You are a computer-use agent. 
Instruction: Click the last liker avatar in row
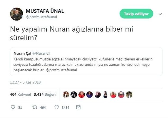point(129,94)
